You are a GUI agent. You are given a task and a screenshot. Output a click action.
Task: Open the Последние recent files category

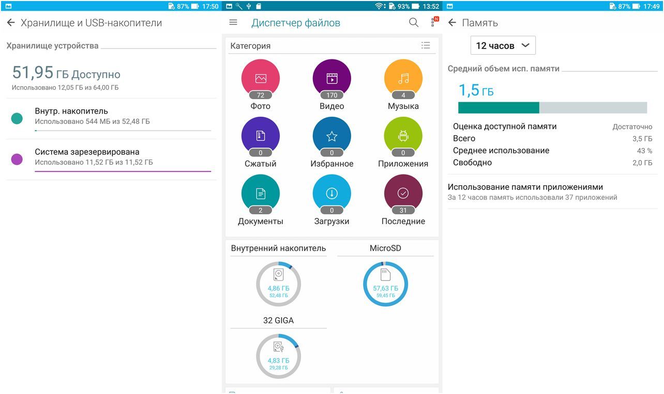[x=403, y=194]
